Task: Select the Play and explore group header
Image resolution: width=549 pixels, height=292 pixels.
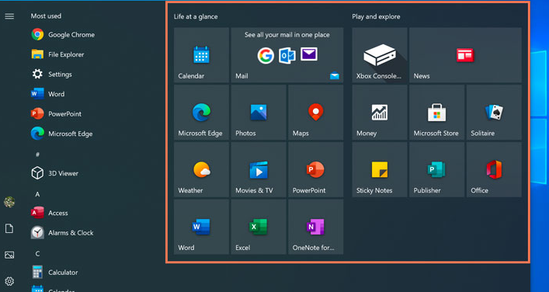Action: [376, 16]
